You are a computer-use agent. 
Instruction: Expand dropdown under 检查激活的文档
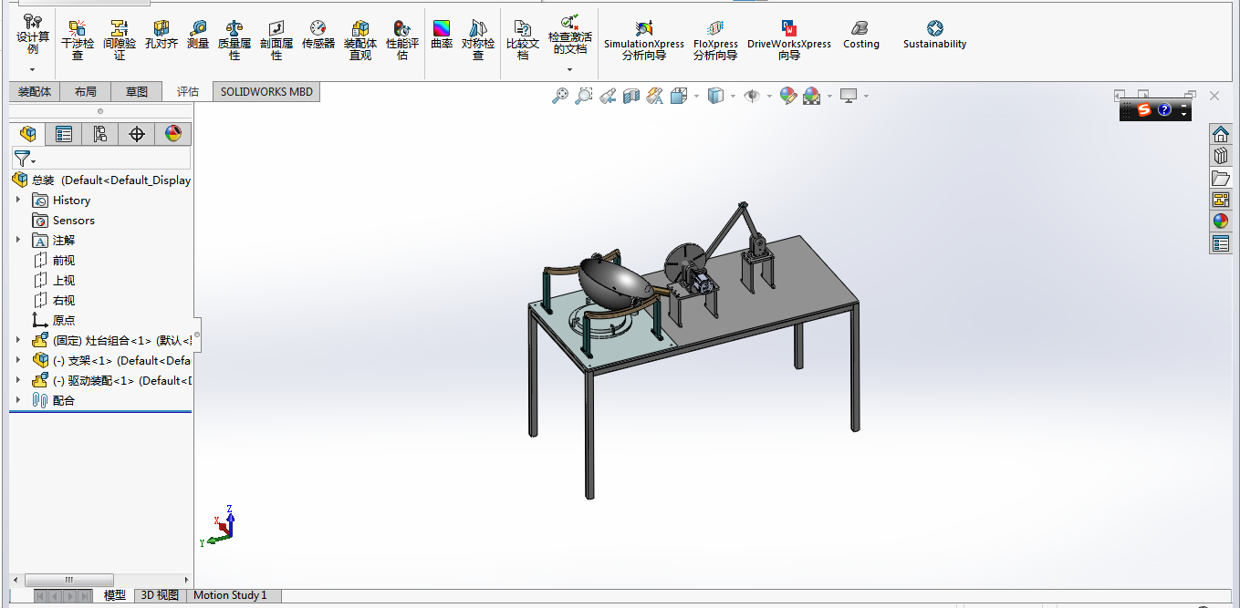point(570,69)
